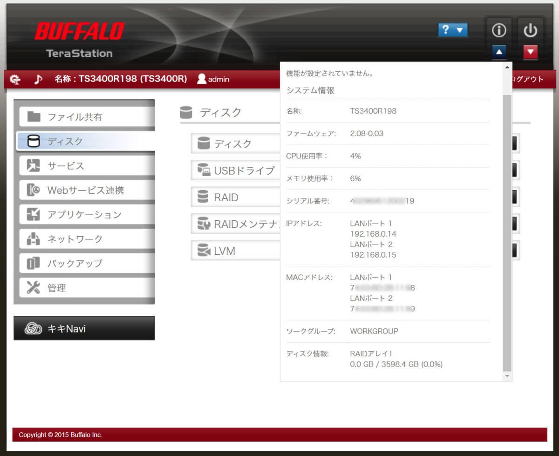Screen dimensions: 559x456
Task: Open the キキNavi button
Action: pyautogui.click(x=84, y=328)
